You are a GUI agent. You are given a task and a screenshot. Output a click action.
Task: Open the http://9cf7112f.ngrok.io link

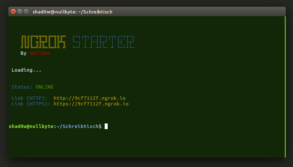tap(90, 98)
